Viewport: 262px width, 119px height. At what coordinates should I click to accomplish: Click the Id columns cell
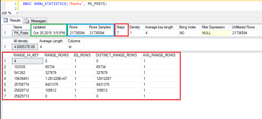pyautogui.click(x=75, y=47)
